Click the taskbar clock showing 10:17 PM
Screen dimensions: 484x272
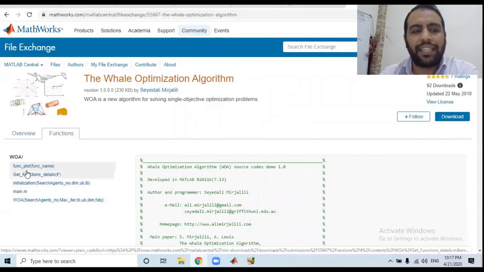[453, 261]
